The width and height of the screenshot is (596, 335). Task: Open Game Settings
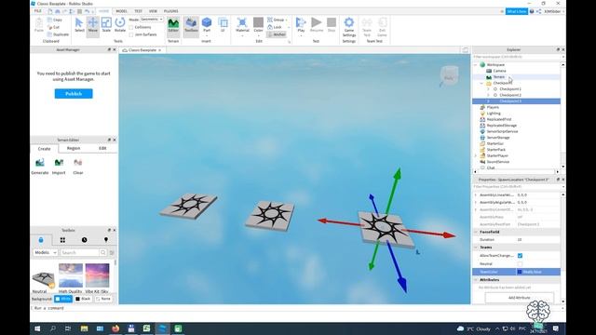click(349, 27)
